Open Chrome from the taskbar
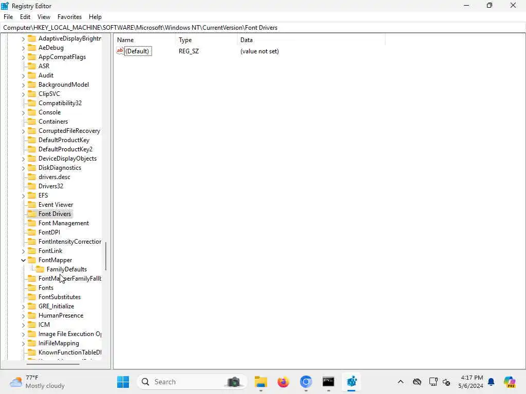The image size is (526, 394). [306, 382]
